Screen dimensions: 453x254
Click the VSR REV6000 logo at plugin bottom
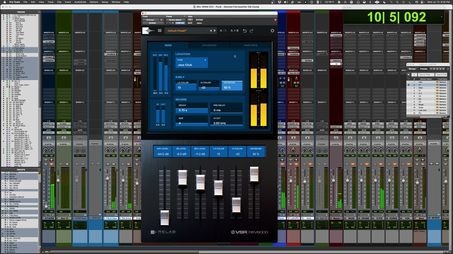point(249,232)
